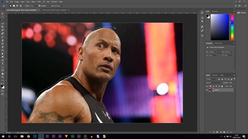The width and height of the screenshot is (248, 139).
Task: Select the Quick Selection tool
Action: point(2,24)
